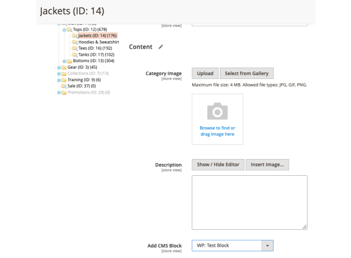This screenshot has width=351, height=258.
Task: Click the Collections folder icon
Action: [x=64, y=74]
